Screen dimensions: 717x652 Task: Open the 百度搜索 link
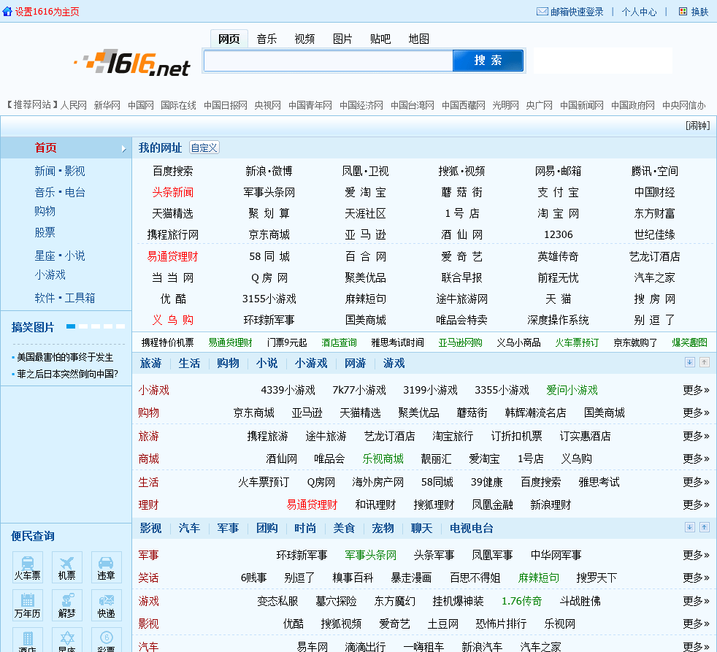click(x=173, y=171)
